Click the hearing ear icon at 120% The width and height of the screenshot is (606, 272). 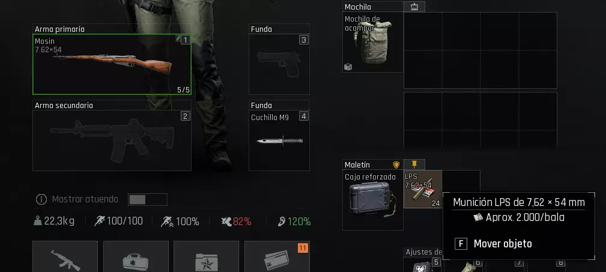(281, 222)
